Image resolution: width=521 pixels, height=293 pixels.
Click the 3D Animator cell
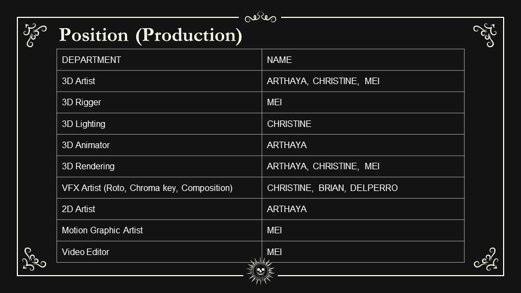pyautogui.click(x=159, y=145)
